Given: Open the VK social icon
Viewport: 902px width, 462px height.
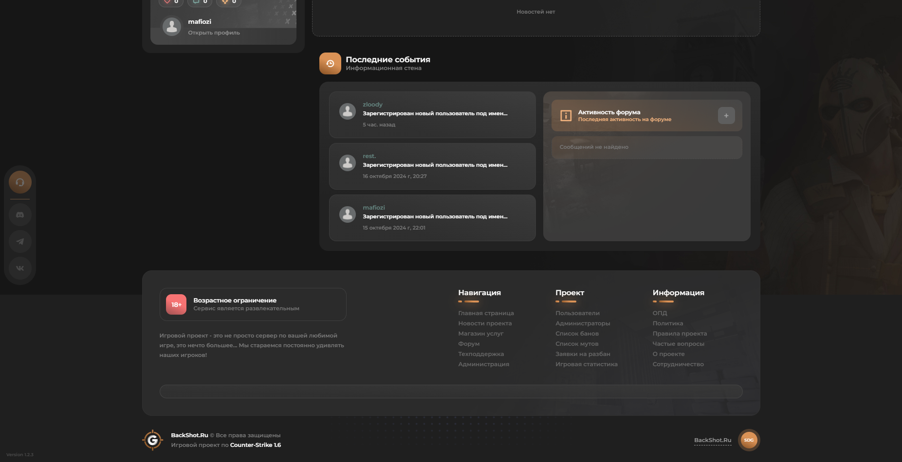Looking at the screenshot, I should 20,268.
